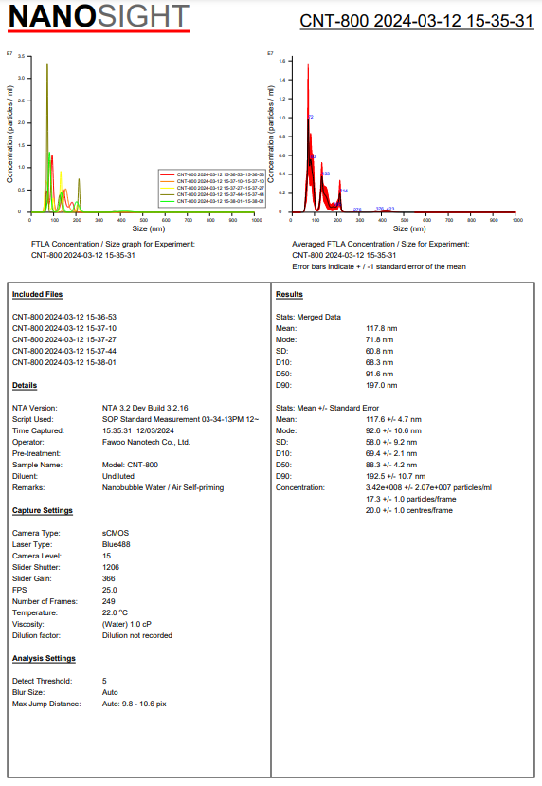Select the Camera Type value 'sCMOS'

coord(116,533)
